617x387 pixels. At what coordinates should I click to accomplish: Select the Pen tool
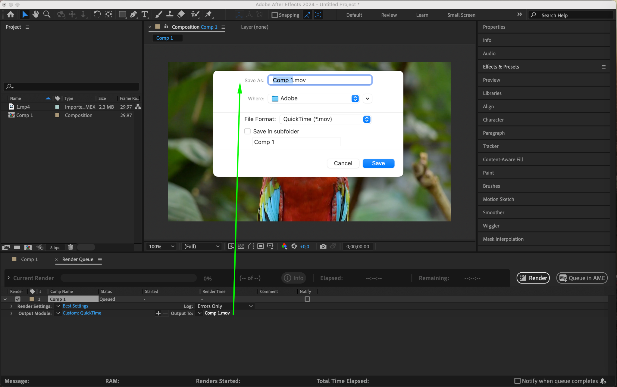coord(133,14)
